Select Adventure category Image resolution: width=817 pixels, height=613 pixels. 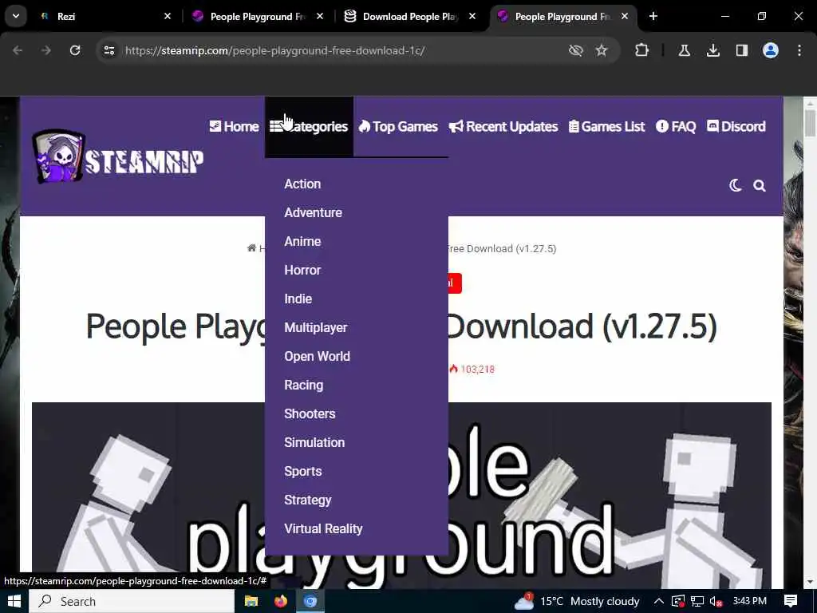pos(313,212)
